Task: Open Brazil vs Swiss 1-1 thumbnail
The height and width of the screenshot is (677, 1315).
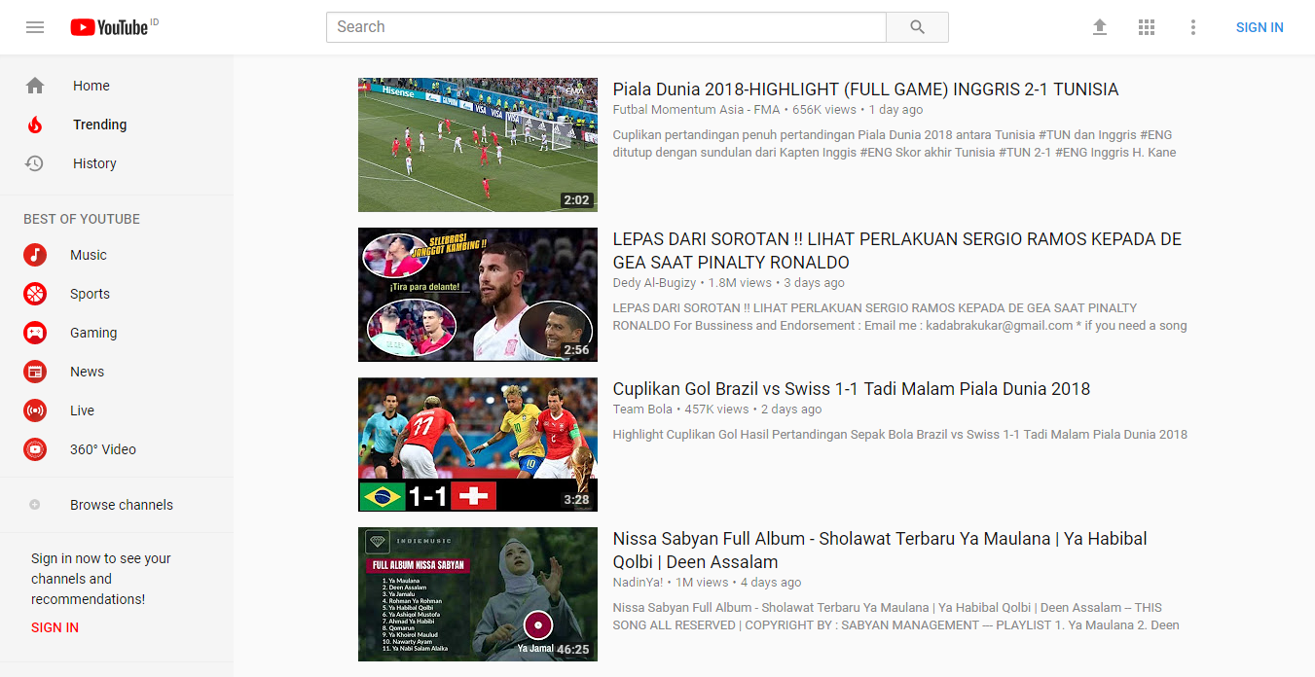Action: click(478, 445)
